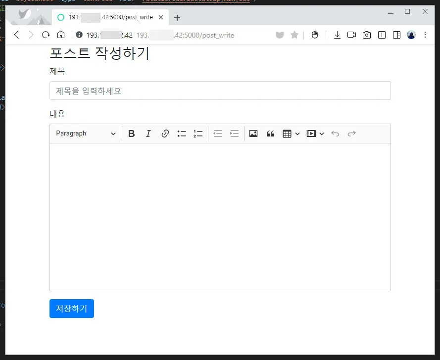Reload the post_write page
Screen dimensions: 440x360
click(46, 35)
